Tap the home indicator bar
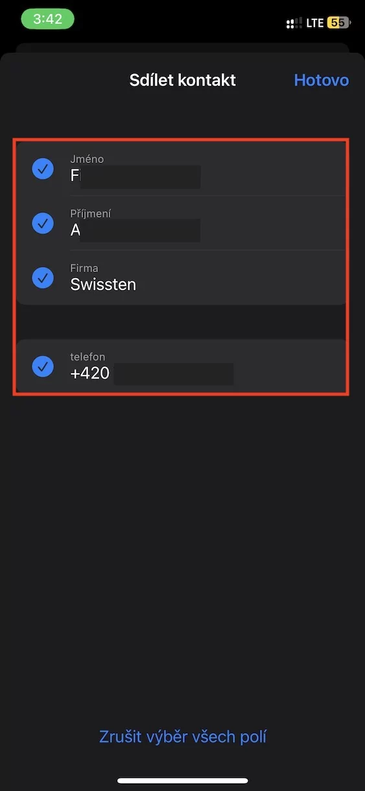Image resolution: width=365 pixels, height=791 pixels. (x=183, y=780)
